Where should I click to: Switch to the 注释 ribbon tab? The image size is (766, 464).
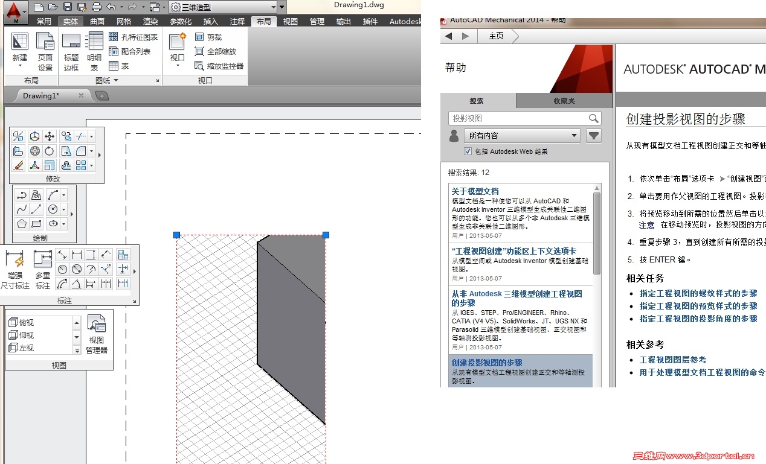pos(237,21)
